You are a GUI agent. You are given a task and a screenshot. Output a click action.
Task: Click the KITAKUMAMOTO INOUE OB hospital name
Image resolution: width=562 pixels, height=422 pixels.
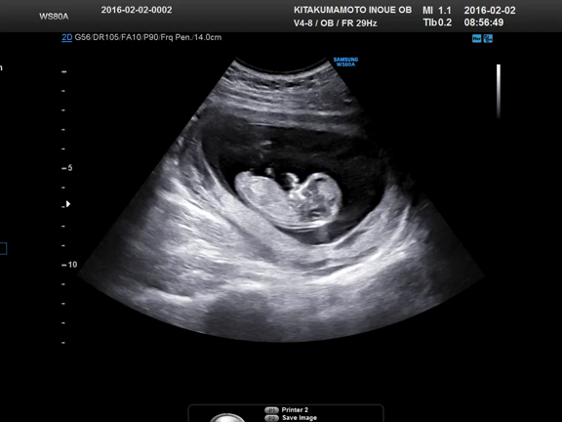click(x=352, y=10)
